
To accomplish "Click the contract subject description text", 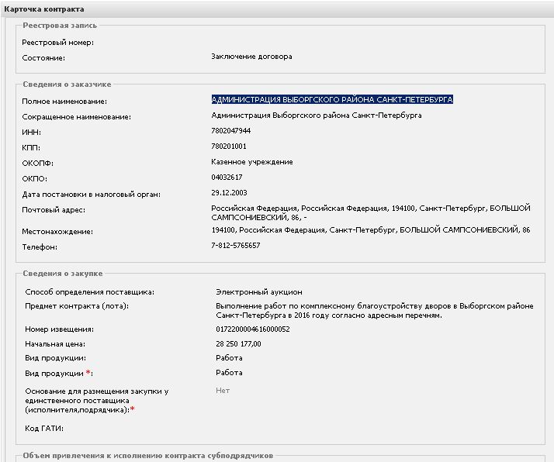I will (374, 311).
